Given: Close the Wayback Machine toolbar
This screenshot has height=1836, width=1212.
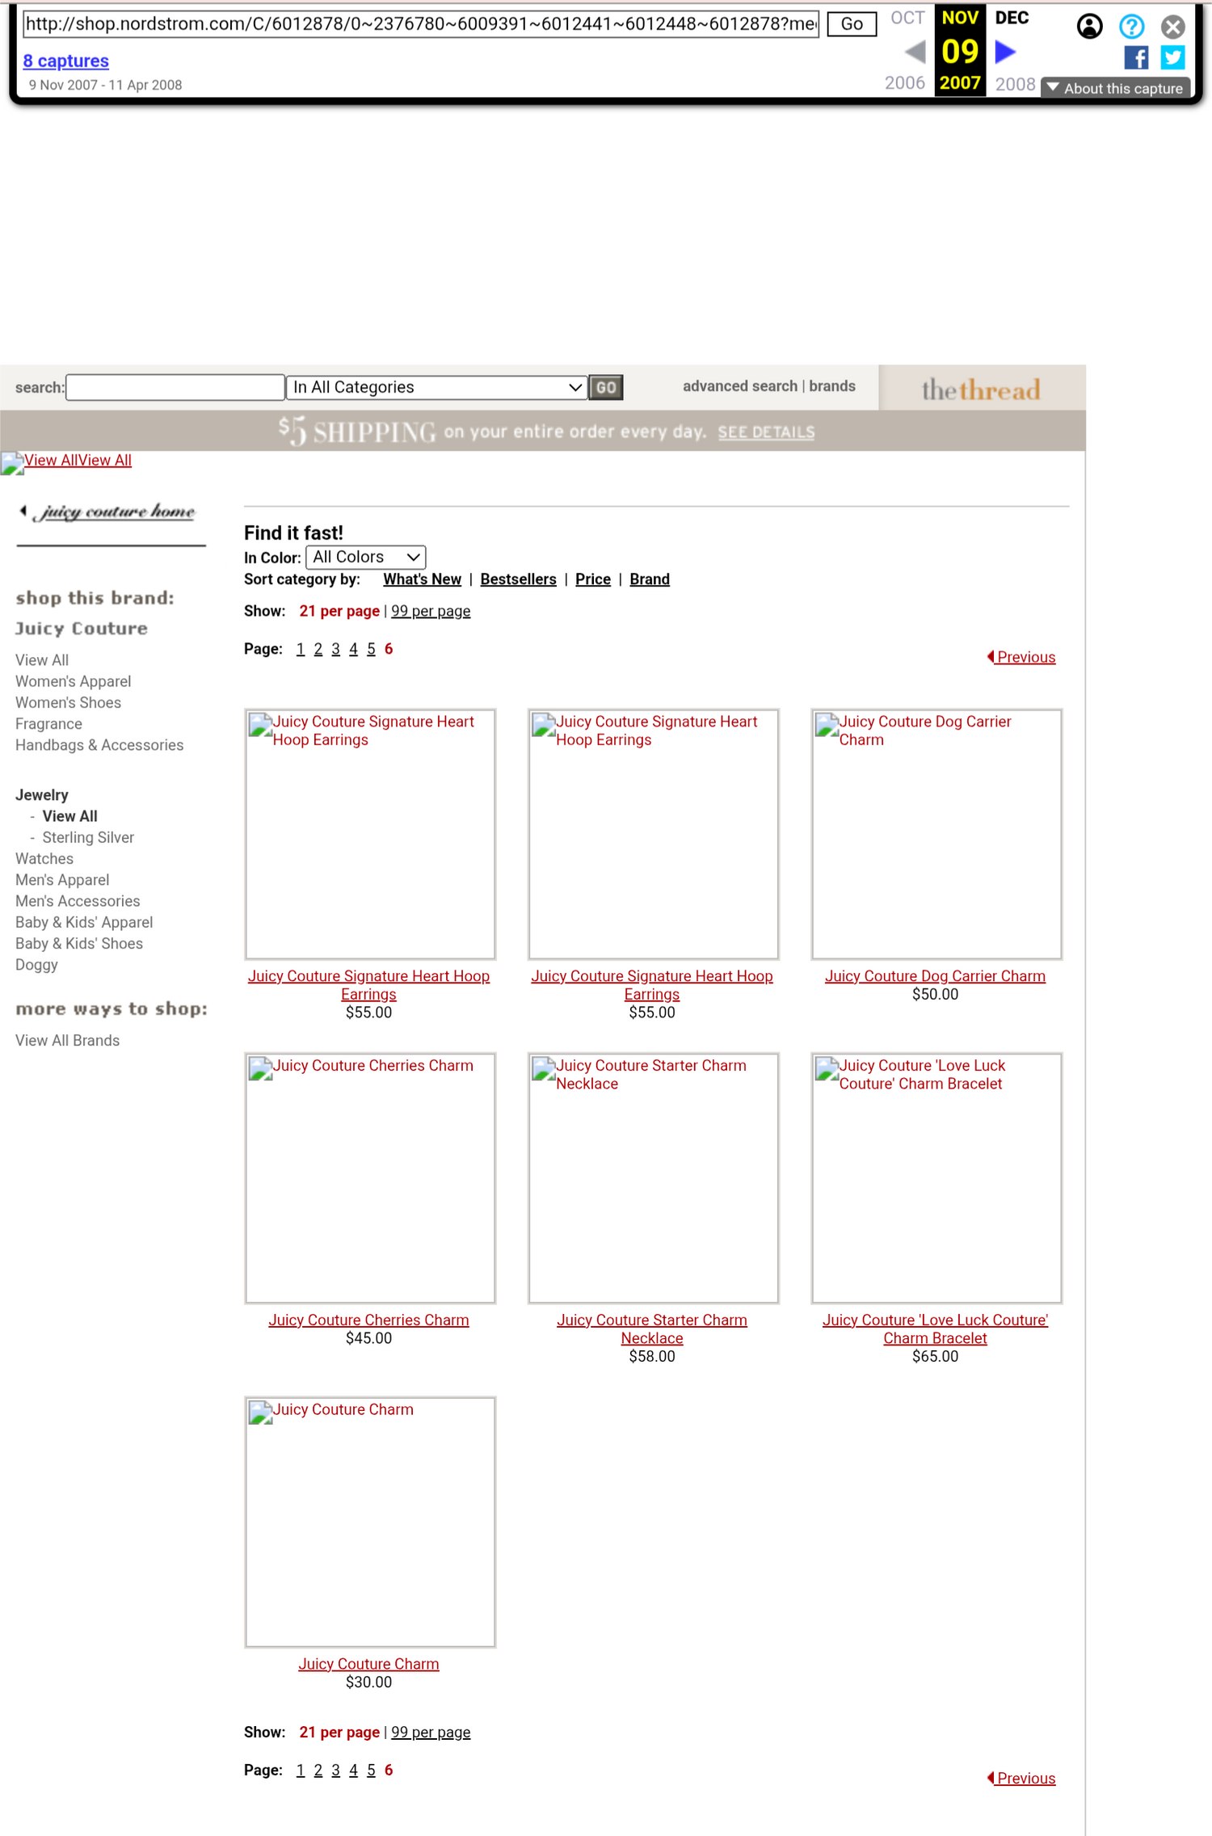Looking at the screenshot, I should (x=1172, y=27).
